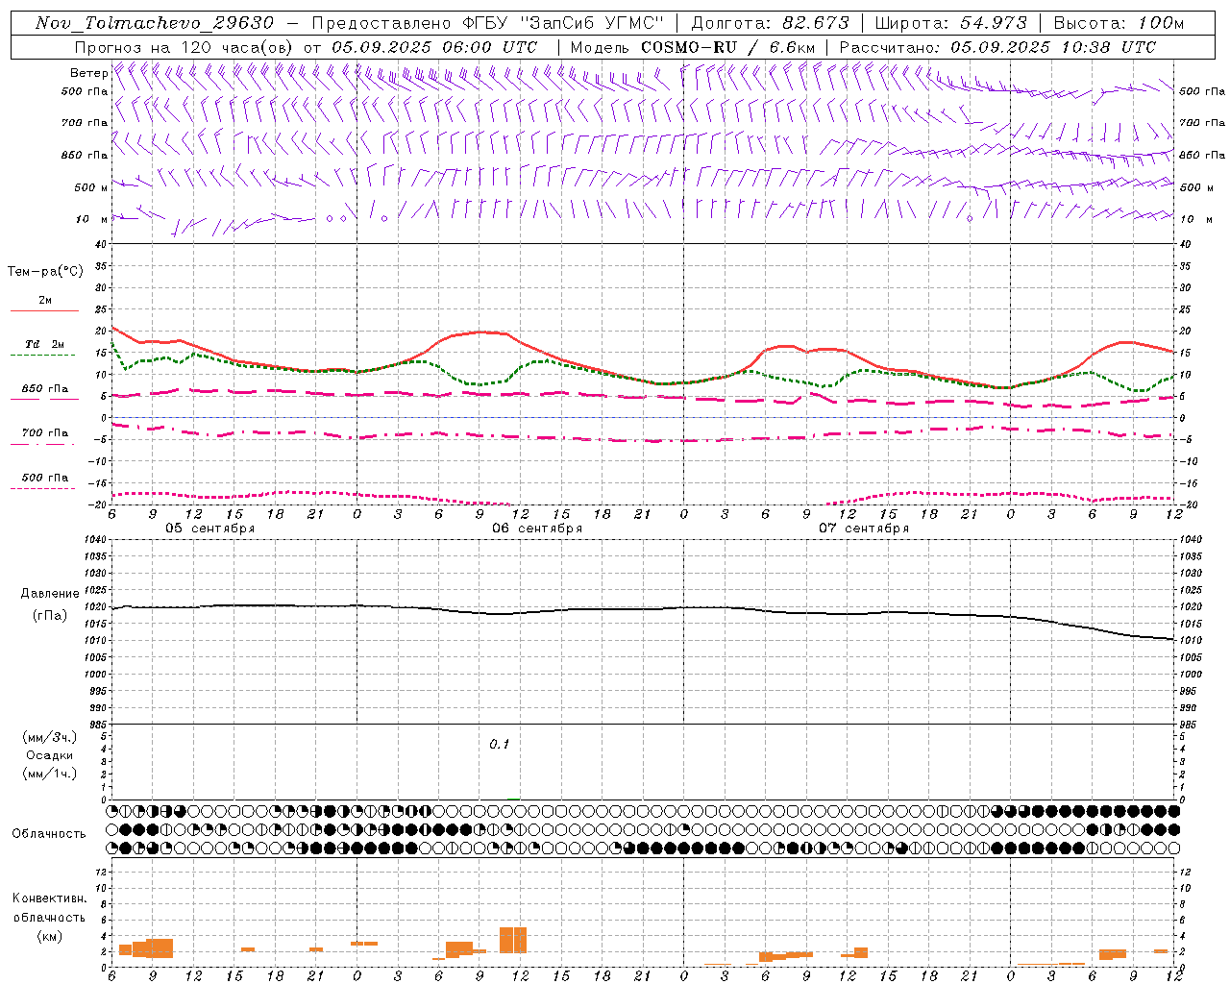Click the 05 сентября date label

[210, 529]
